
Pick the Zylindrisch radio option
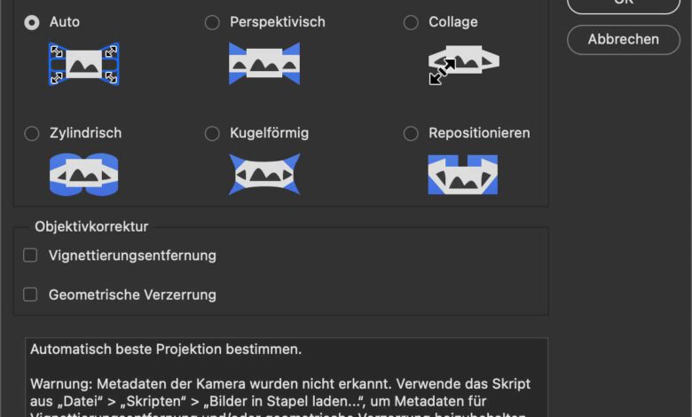click(x=32, y=133)
